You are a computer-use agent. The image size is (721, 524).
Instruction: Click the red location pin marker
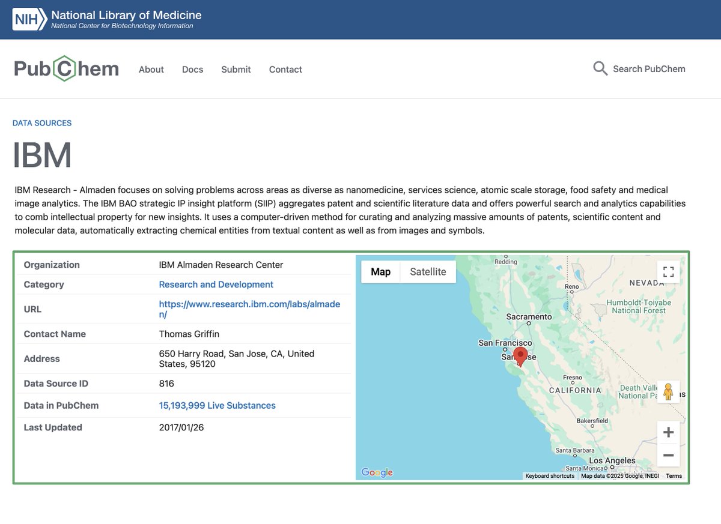(520, 356)
